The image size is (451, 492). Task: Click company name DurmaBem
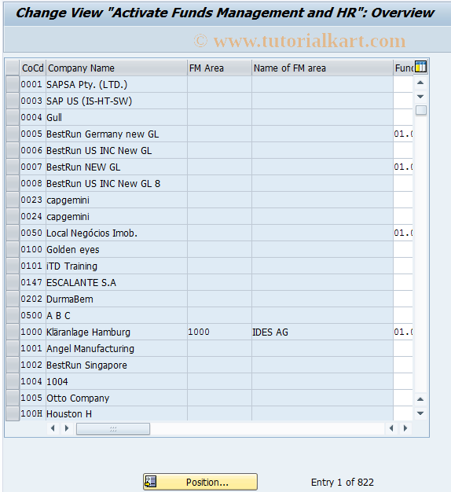116,299
